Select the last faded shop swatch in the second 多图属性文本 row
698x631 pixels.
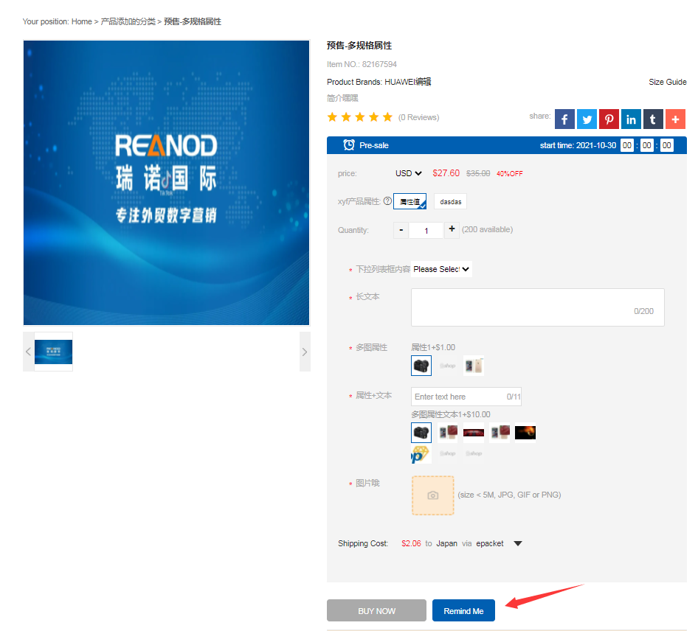click(474, 454)
